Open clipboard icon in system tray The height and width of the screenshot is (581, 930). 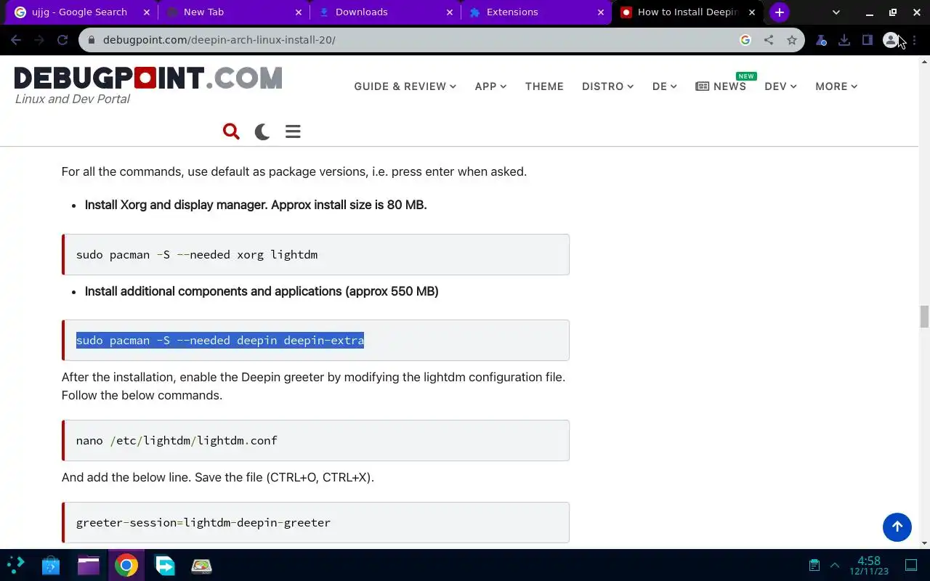tap(814, 565)
